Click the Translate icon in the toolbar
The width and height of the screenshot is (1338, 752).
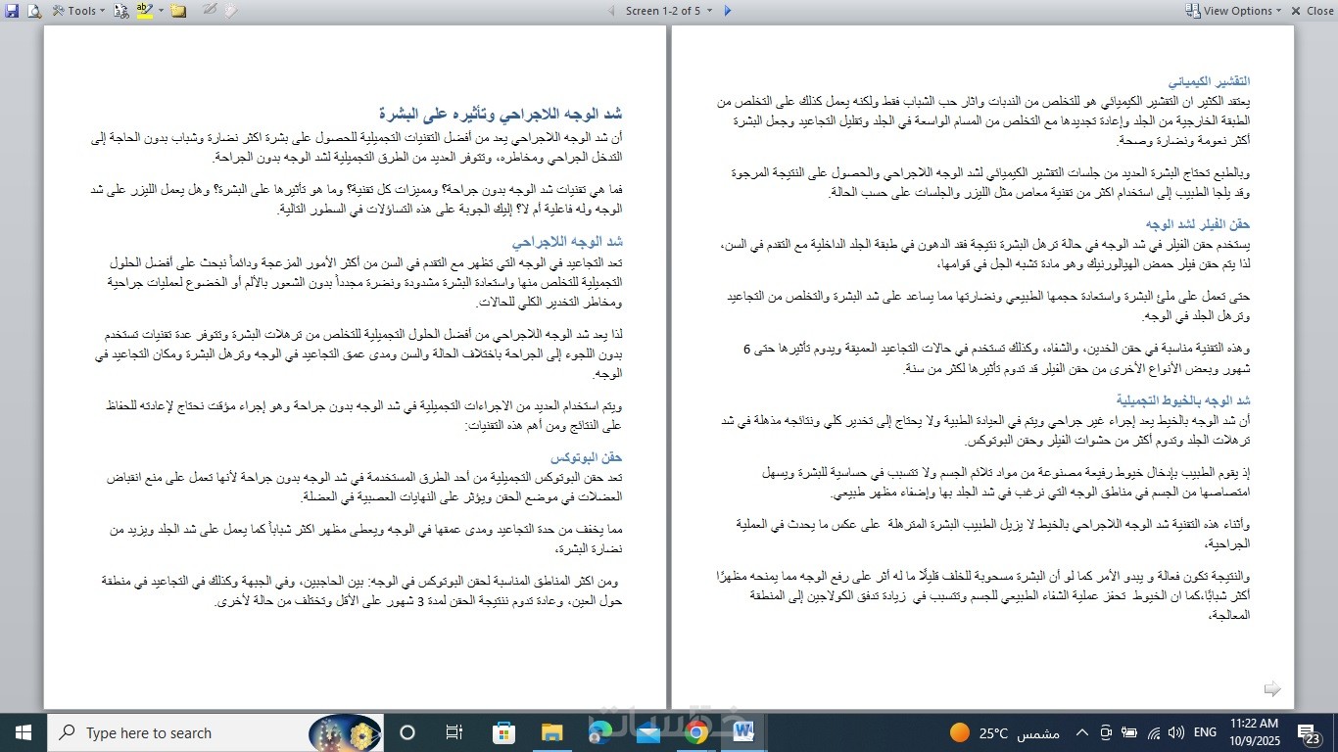[x=121, y=11]
